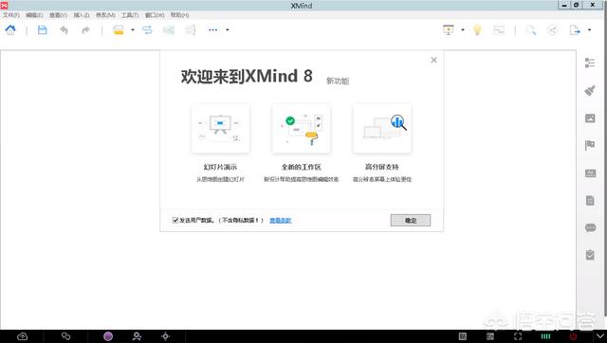The height and width of the screenshot is (343, 607).
Task: Select the 幻灯片演示 feature thumbnail
Action: pos(220,128)
